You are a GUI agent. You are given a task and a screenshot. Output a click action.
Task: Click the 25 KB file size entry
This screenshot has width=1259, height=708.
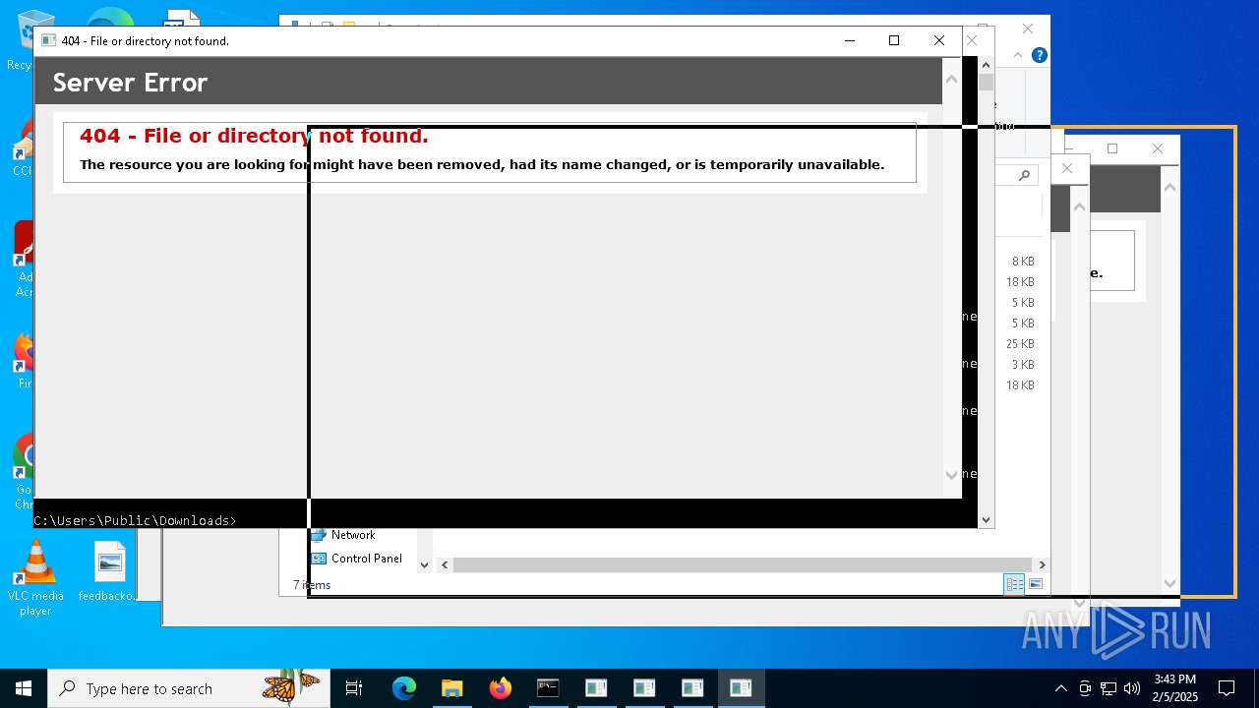(1020, 344)
